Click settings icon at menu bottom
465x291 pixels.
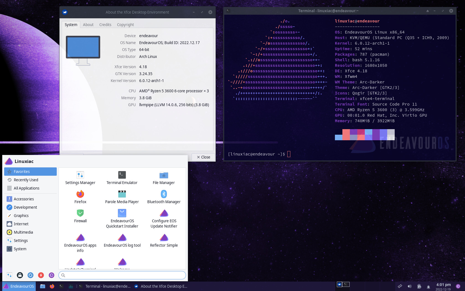(x=9, y=275)
